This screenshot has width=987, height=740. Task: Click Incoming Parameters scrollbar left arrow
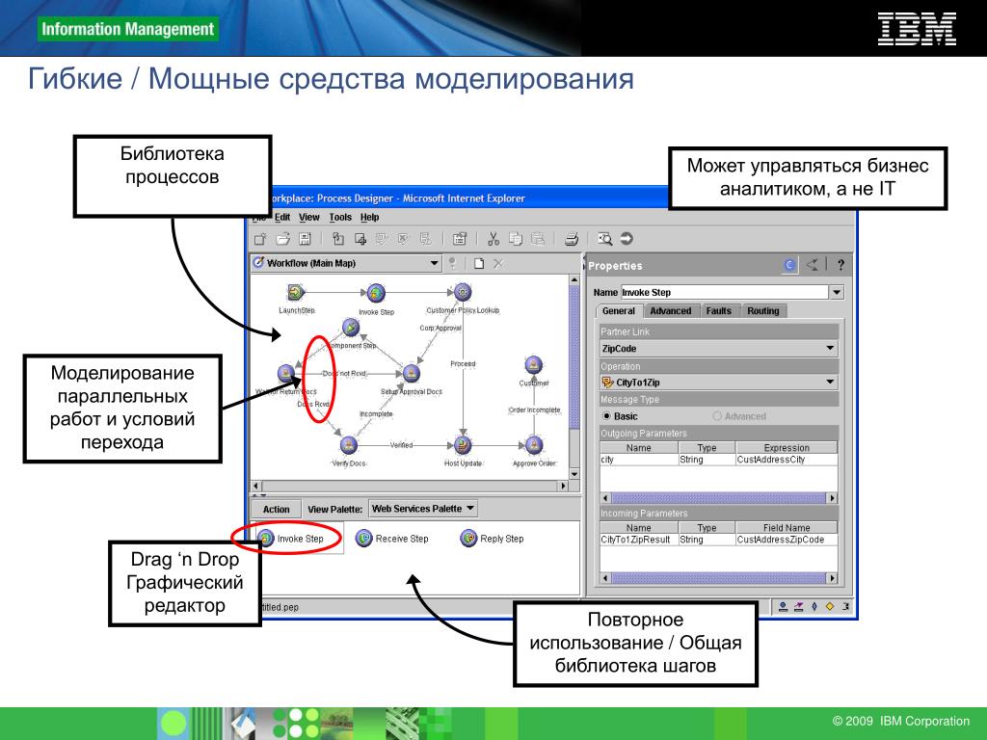[605, 578]
